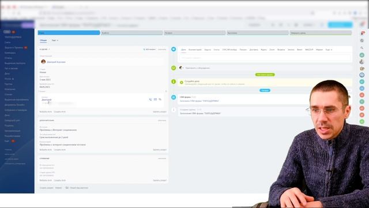The width and height of the screenshot is (369, 208).
Task: Open the 'CRM' item atop left sidebar
Action: pos(7,32)
